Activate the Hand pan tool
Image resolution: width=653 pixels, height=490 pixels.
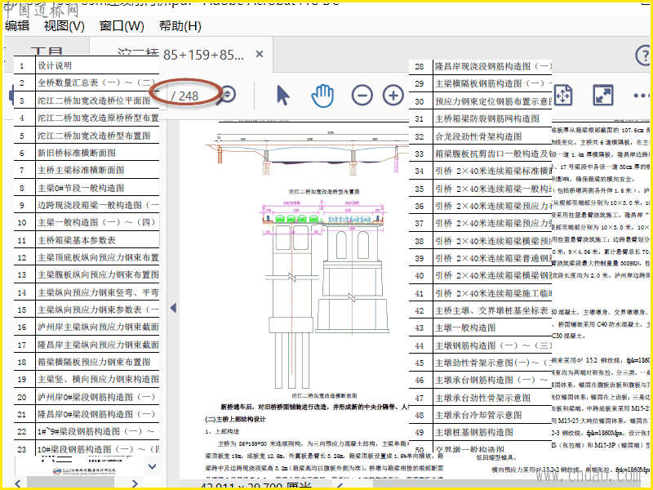coord(322,96)
